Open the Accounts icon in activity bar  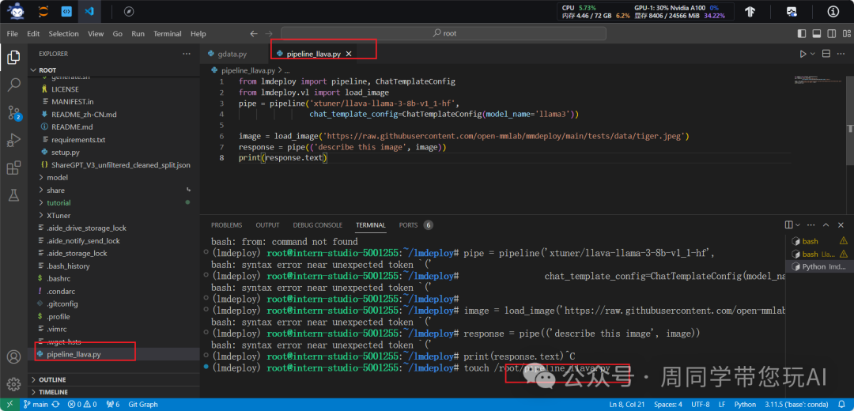[x=13, y=357]
